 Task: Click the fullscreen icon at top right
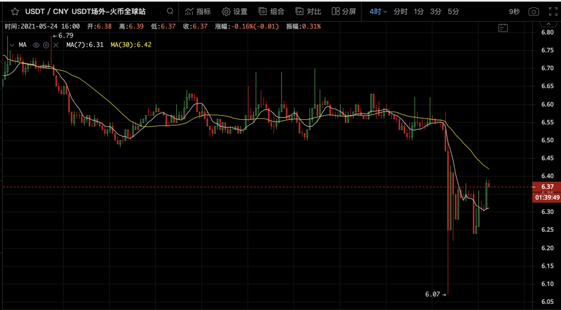(552, 11)
